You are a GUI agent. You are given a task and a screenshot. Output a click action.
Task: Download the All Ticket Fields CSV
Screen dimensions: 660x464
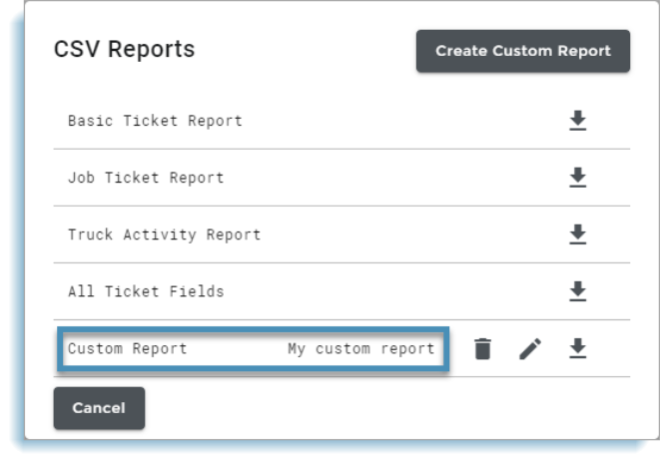click(577, 291)
